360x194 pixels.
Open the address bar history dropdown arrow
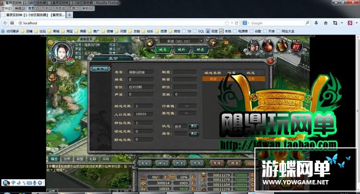pyautogui.click(x=232, y=23)
